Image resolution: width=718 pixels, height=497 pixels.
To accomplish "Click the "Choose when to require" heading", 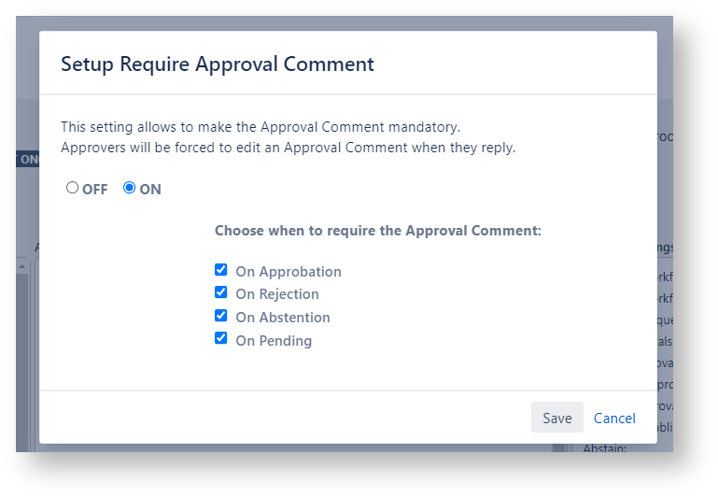I will (x=378, y=230).
